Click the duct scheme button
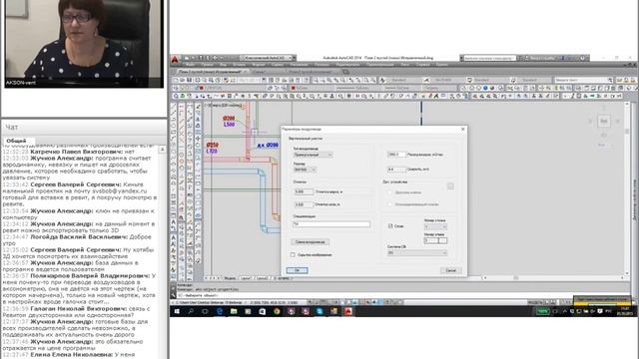This screenshot has width=639, height=359. [x=311, y=242]
